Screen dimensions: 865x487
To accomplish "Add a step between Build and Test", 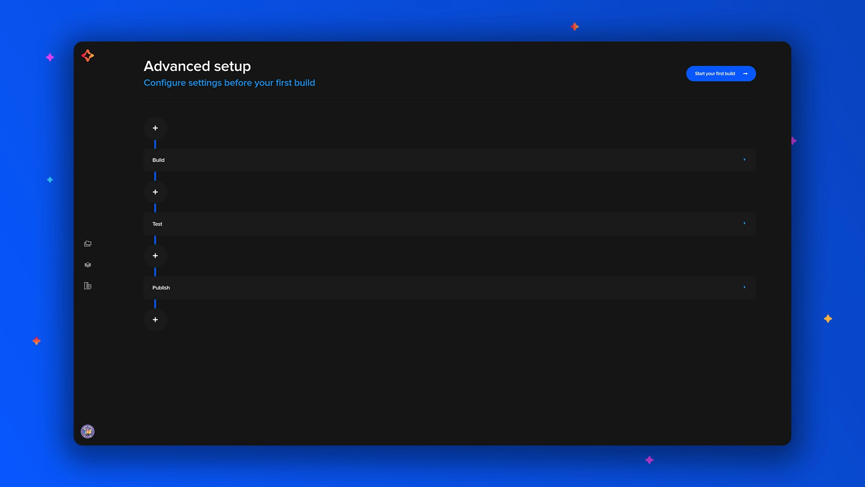I will [x=155, y=192].
